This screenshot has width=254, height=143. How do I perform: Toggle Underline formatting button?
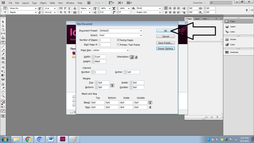pos(69,8)
